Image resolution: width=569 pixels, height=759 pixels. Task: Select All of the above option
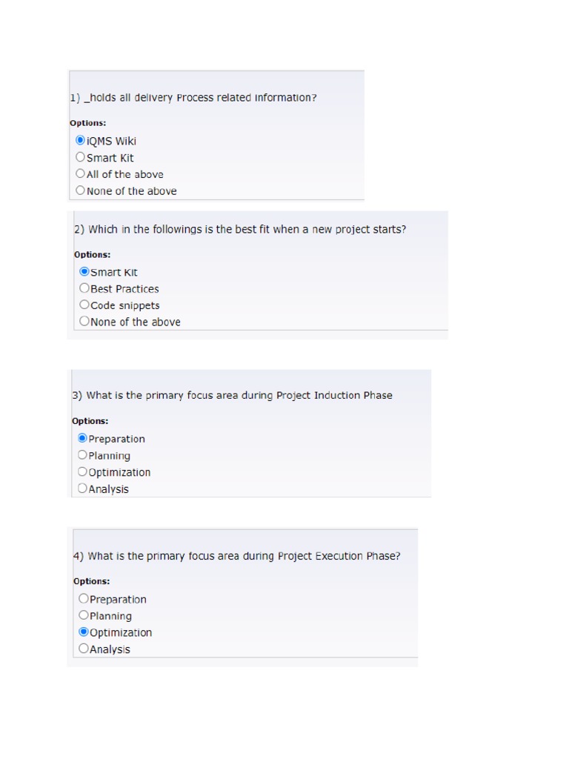tap(81, 173)
